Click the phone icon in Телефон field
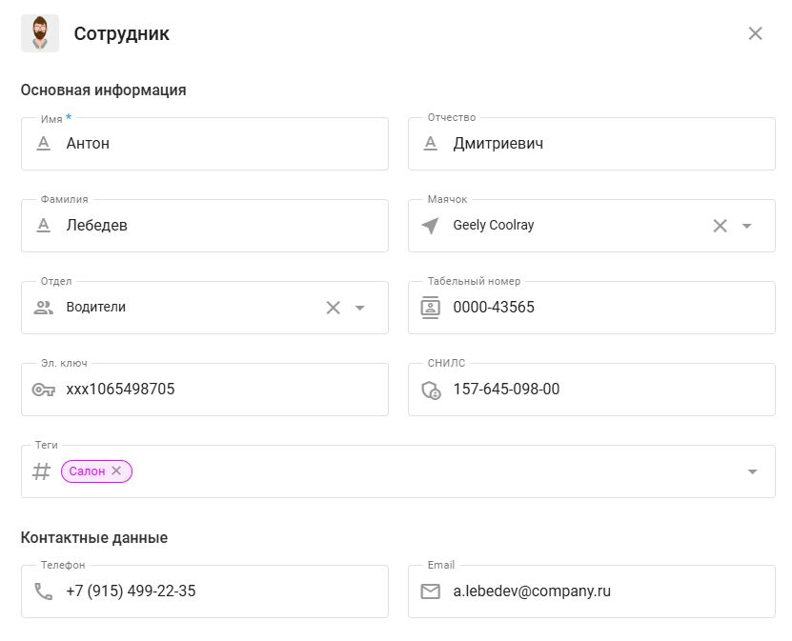 (x=44, y=591)
